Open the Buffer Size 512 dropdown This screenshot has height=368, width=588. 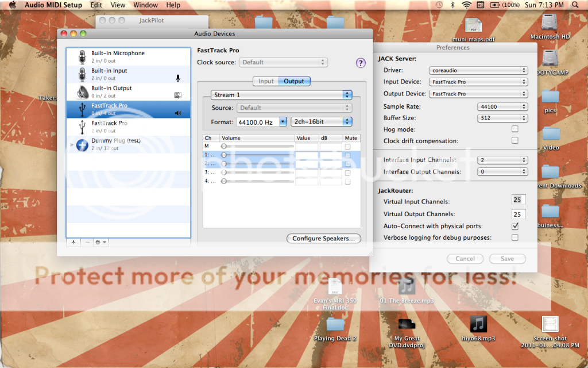pyautogui.click(x=502, y=118)
